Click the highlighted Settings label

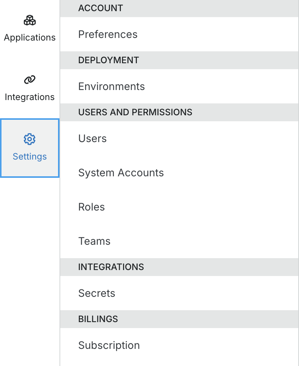pos(29,157)
